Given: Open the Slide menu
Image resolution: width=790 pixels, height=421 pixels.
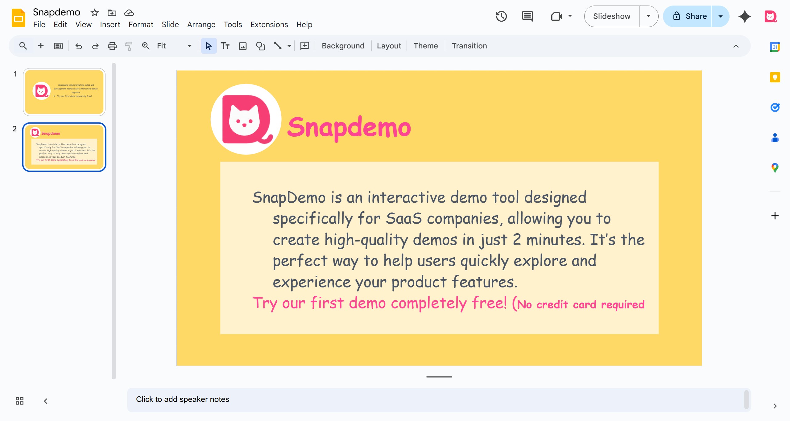Looking at the screenshot, I should (x=170, y=24).
